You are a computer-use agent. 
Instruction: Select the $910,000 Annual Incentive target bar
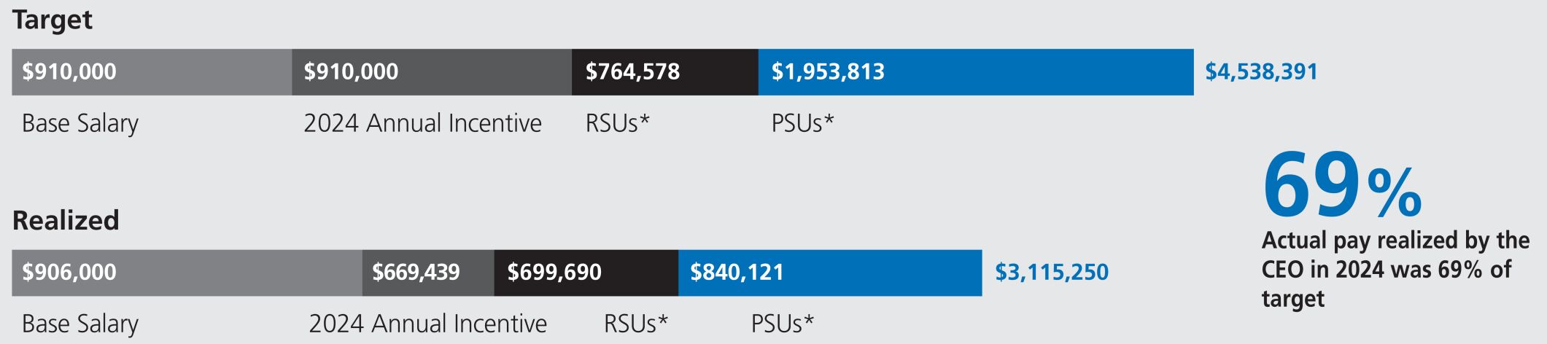[x=432, y=72]
